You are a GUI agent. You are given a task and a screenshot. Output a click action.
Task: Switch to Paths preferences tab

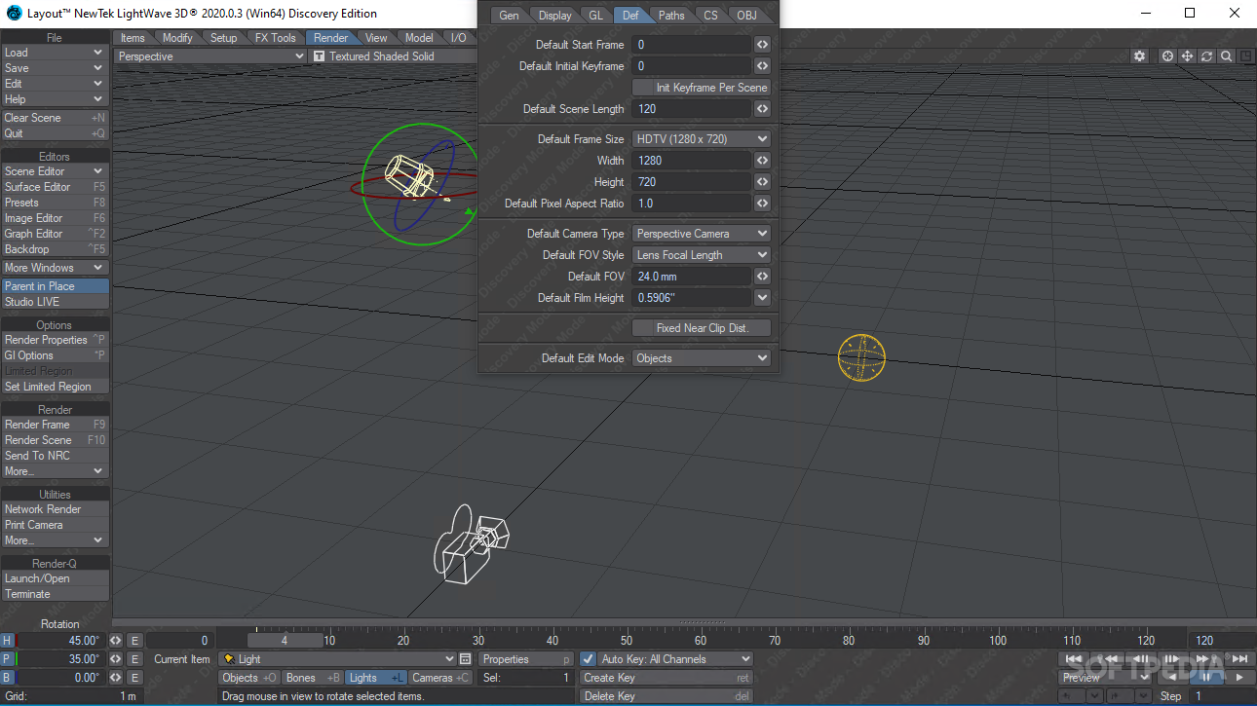671,15
